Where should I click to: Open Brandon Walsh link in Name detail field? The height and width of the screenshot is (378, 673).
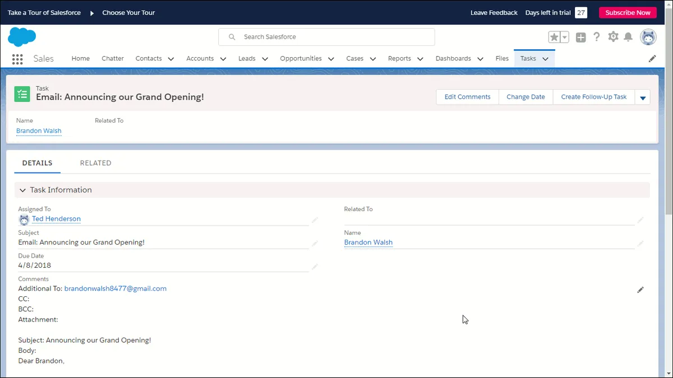tap(368, 242)
